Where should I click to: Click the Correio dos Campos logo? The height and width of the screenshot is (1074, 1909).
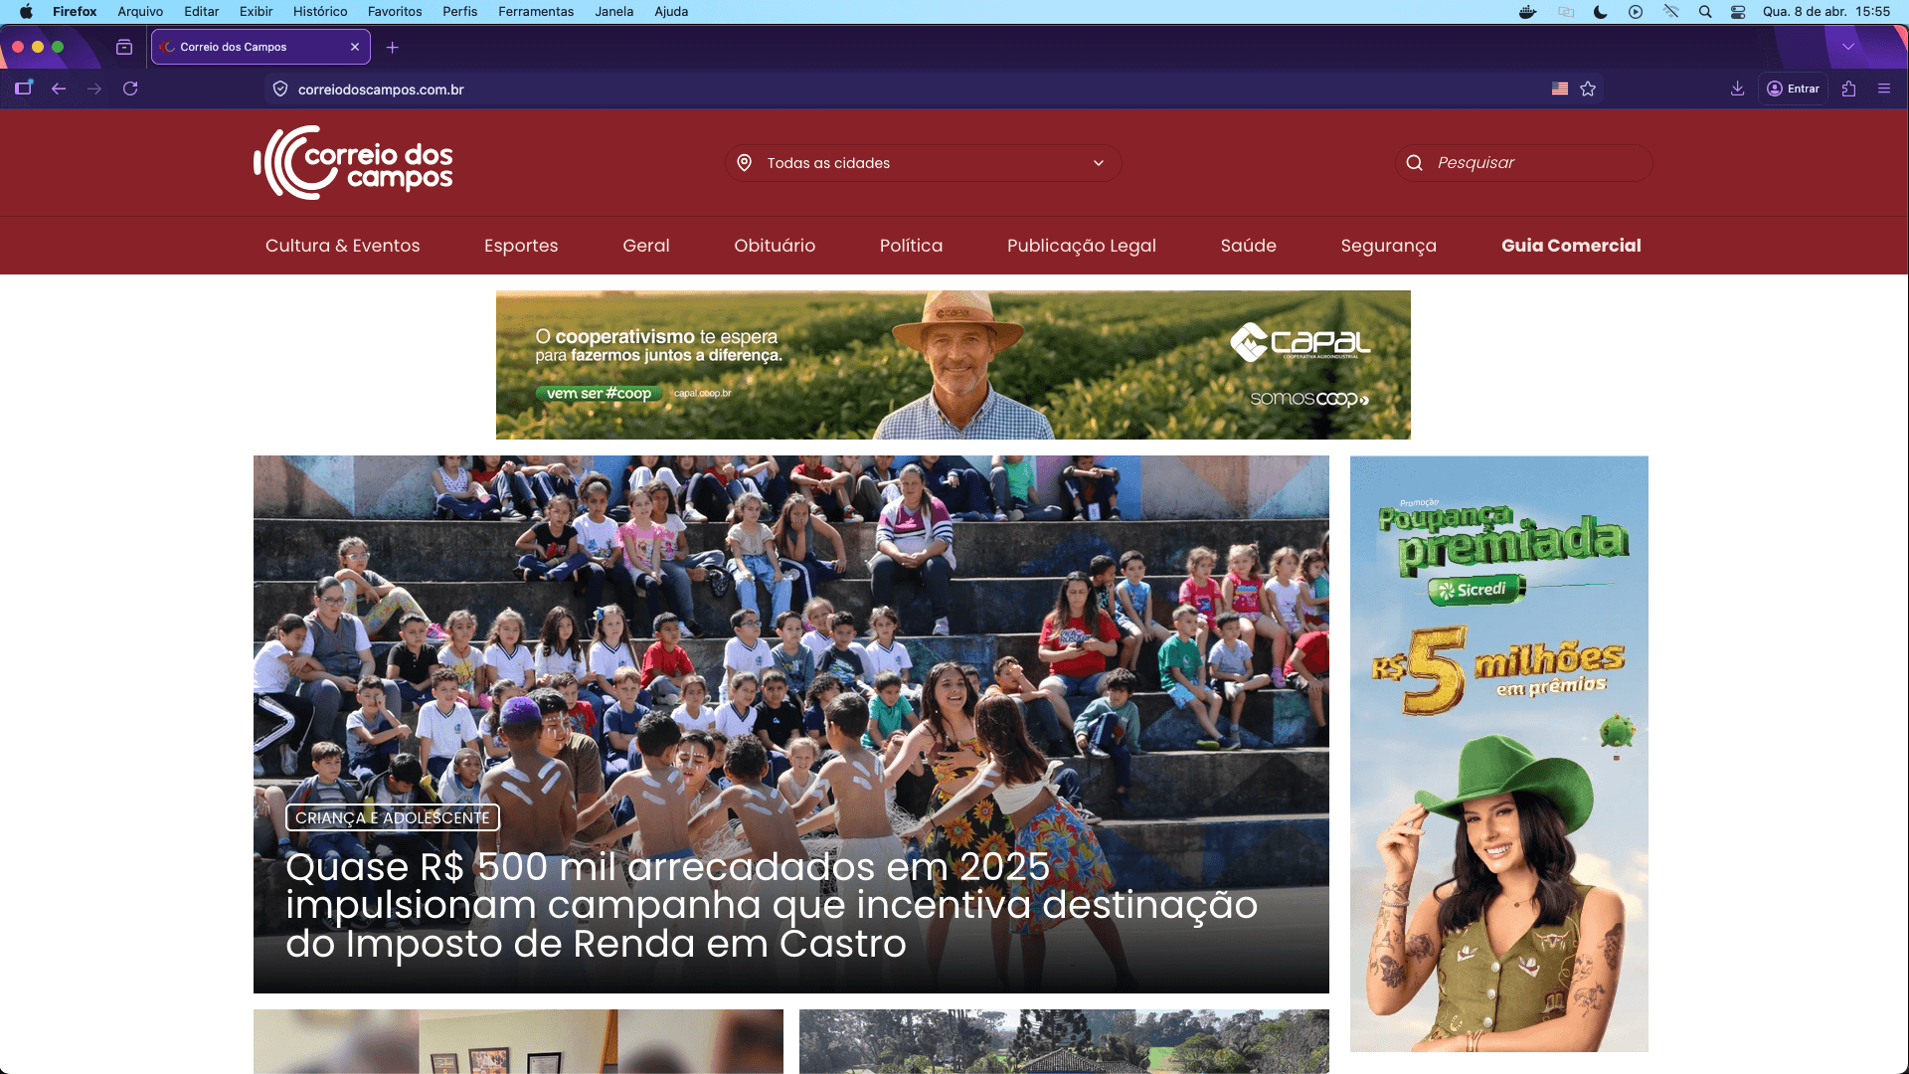[x=353, y=163]
